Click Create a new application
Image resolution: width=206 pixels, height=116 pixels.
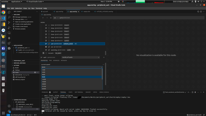(x=23, y=24)
